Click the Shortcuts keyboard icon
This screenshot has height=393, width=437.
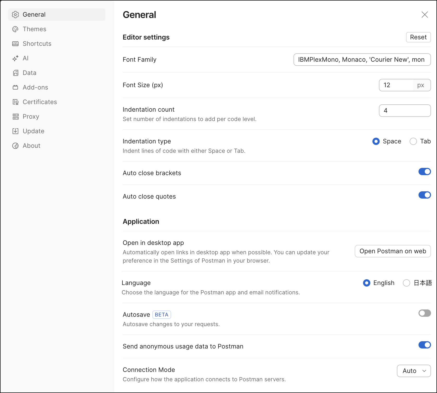pos(15,44)
